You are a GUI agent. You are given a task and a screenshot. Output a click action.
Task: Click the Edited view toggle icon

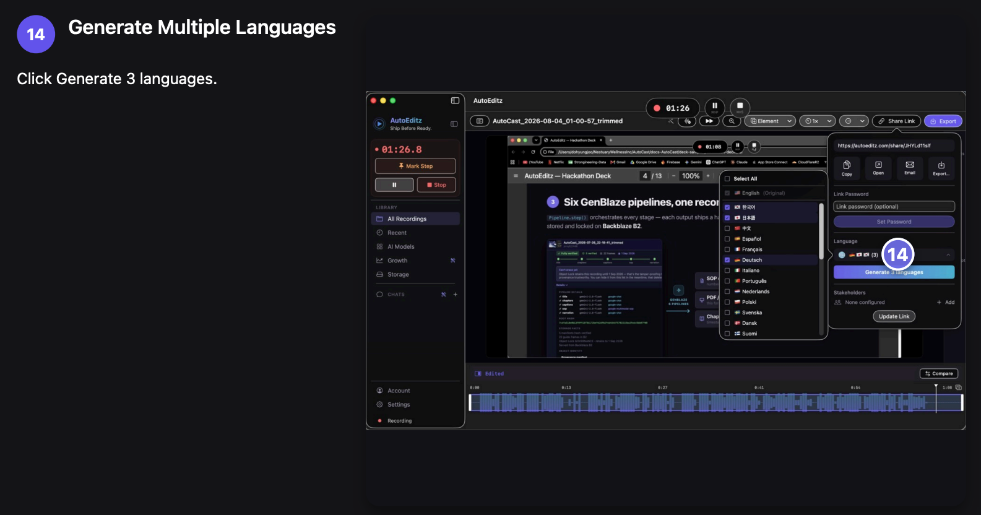478,374
